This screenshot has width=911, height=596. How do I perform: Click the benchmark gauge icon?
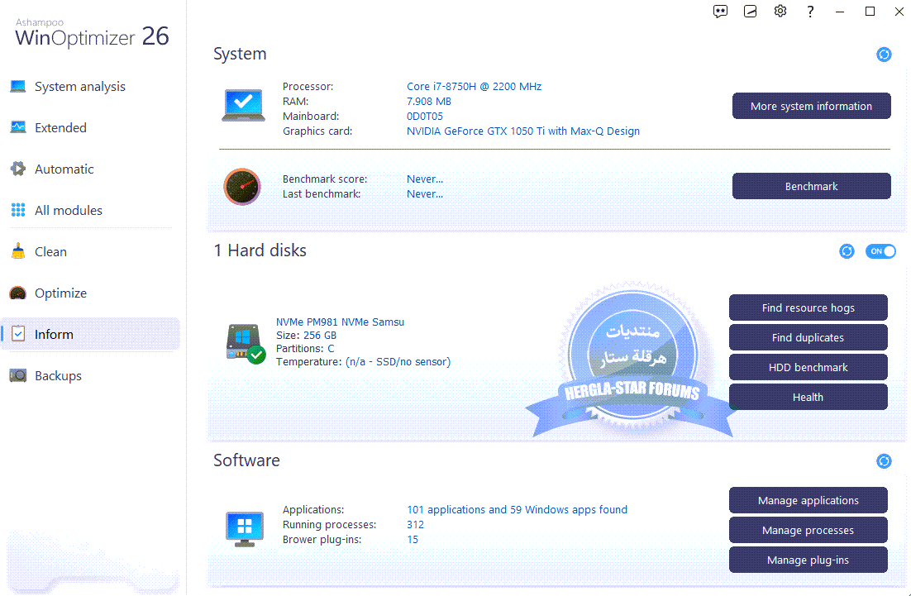pyautogui.click(x=242, y=187)
